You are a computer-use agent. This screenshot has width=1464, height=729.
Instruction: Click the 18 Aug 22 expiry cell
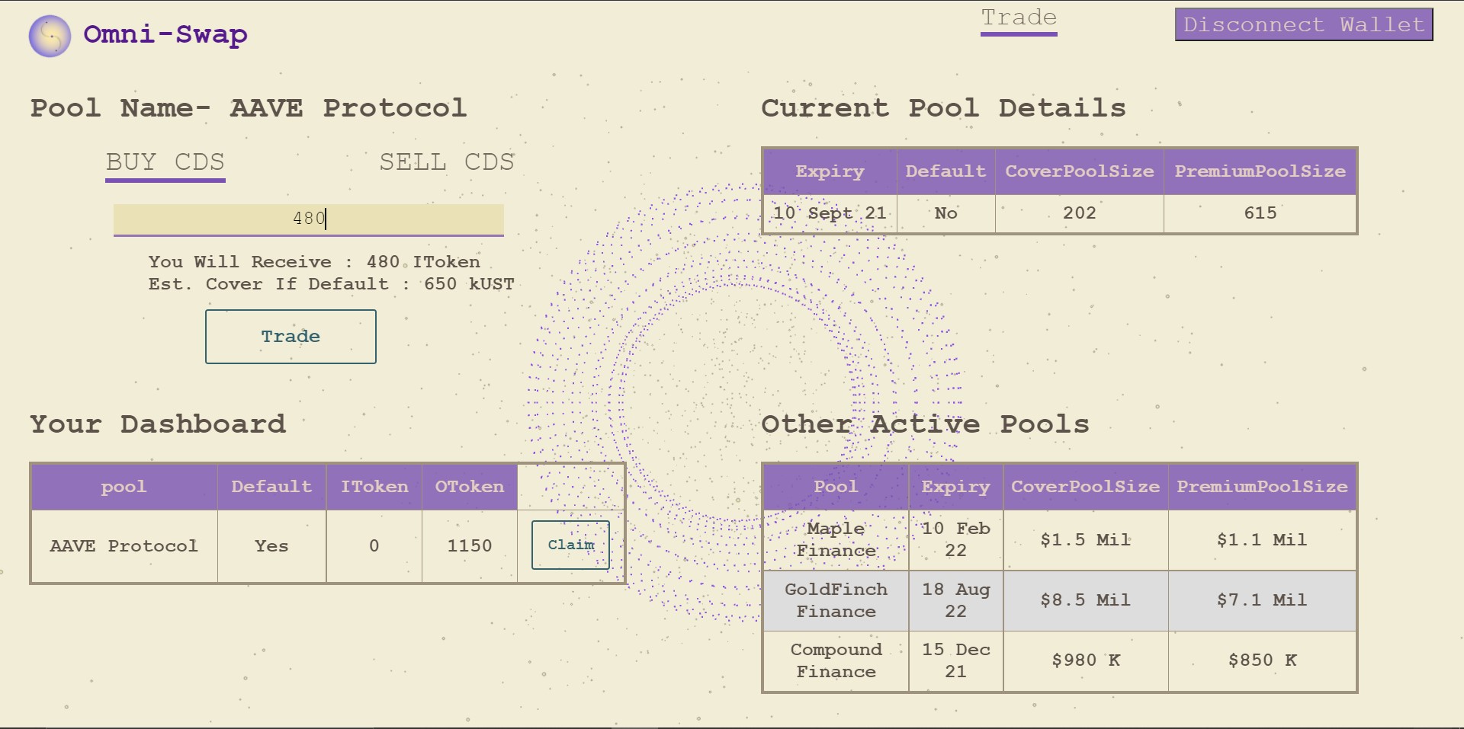pyautogui.click(x=956, y=600)
